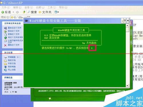This screenshot has width=143, height=107.
Task: Open 网上邻居 under other places
Action: click(12, 70)
